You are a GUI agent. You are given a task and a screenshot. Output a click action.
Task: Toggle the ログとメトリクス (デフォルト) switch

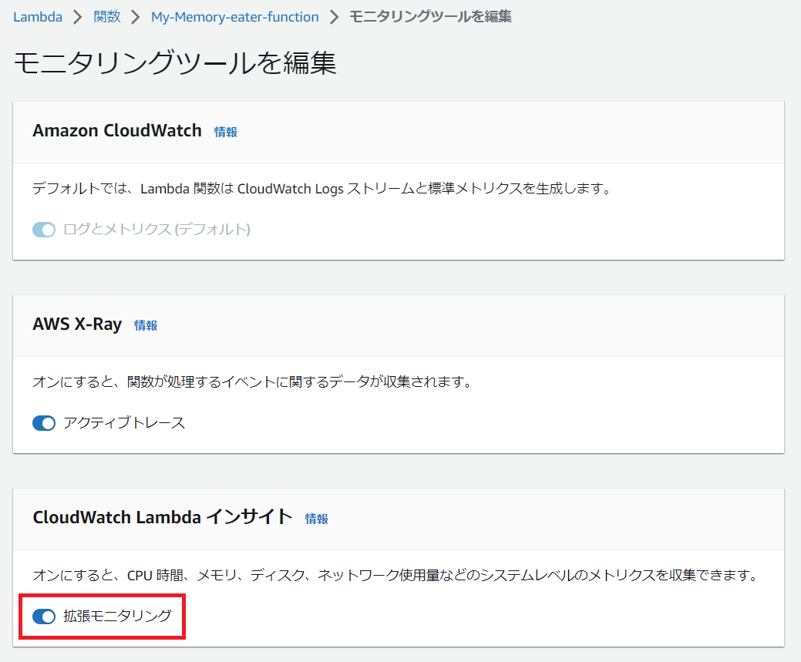pyautogui.click(x=44, y=230)
